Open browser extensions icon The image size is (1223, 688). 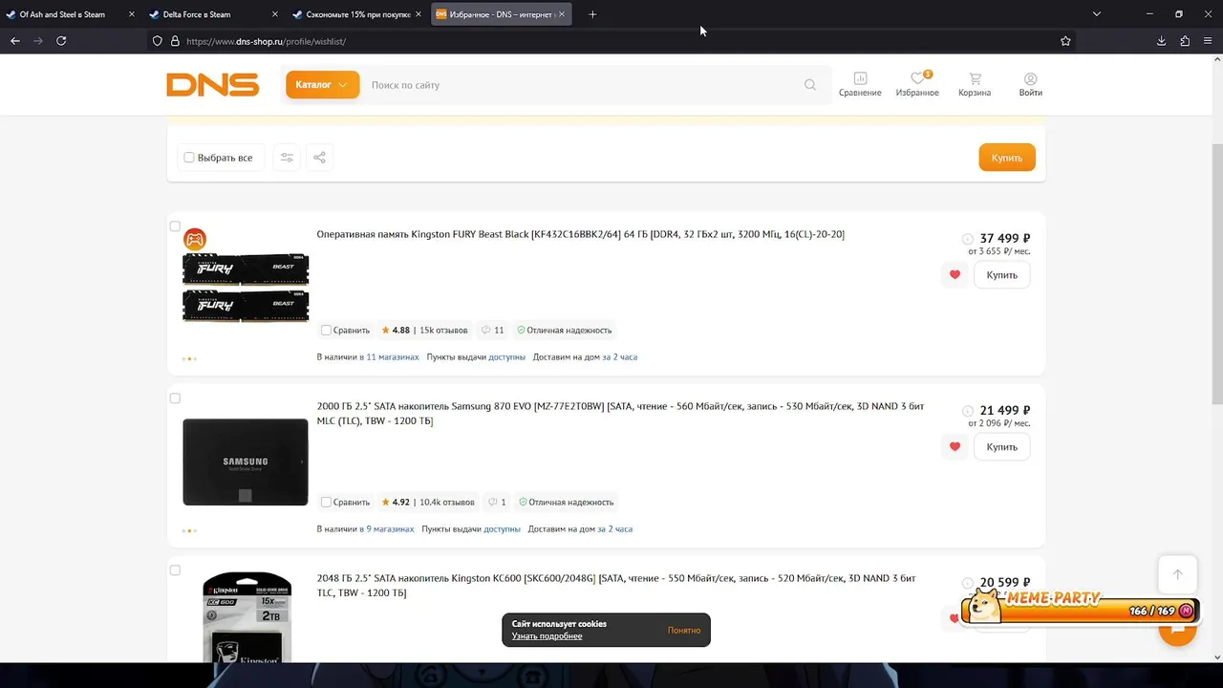tap(1185, 41)
